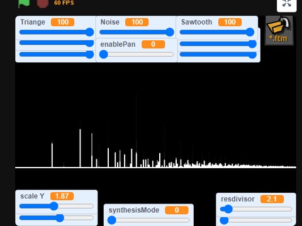
Task: Click the synthesisMode value 0 readout
Action: (x=177, y=210)
